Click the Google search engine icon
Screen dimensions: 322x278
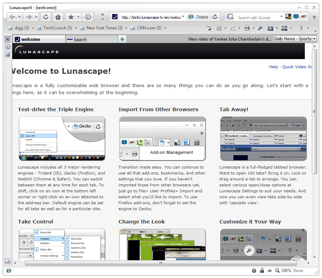point(230,17)
